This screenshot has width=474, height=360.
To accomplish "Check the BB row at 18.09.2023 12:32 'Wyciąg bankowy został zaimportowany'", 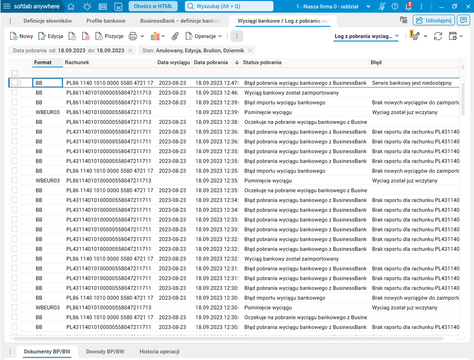I will pos(14,258).
